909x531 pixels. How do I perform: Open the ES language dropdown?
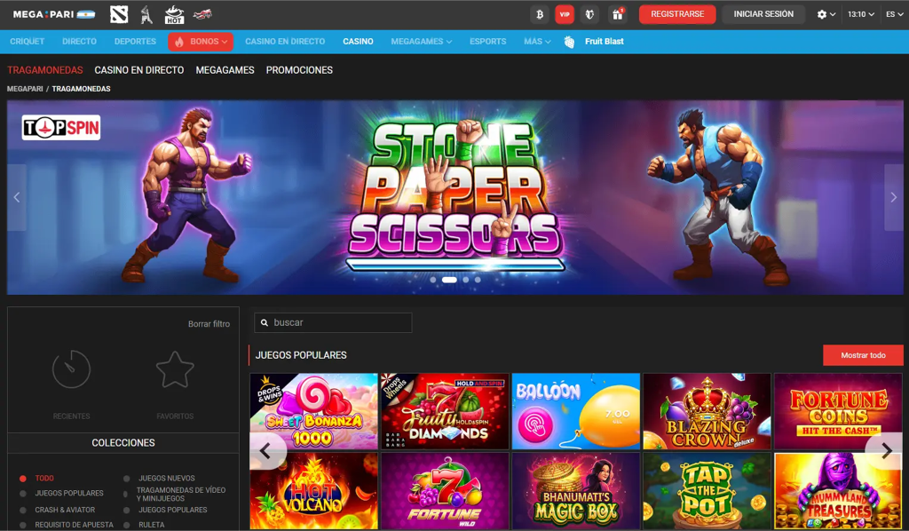[x=895, y=14]
